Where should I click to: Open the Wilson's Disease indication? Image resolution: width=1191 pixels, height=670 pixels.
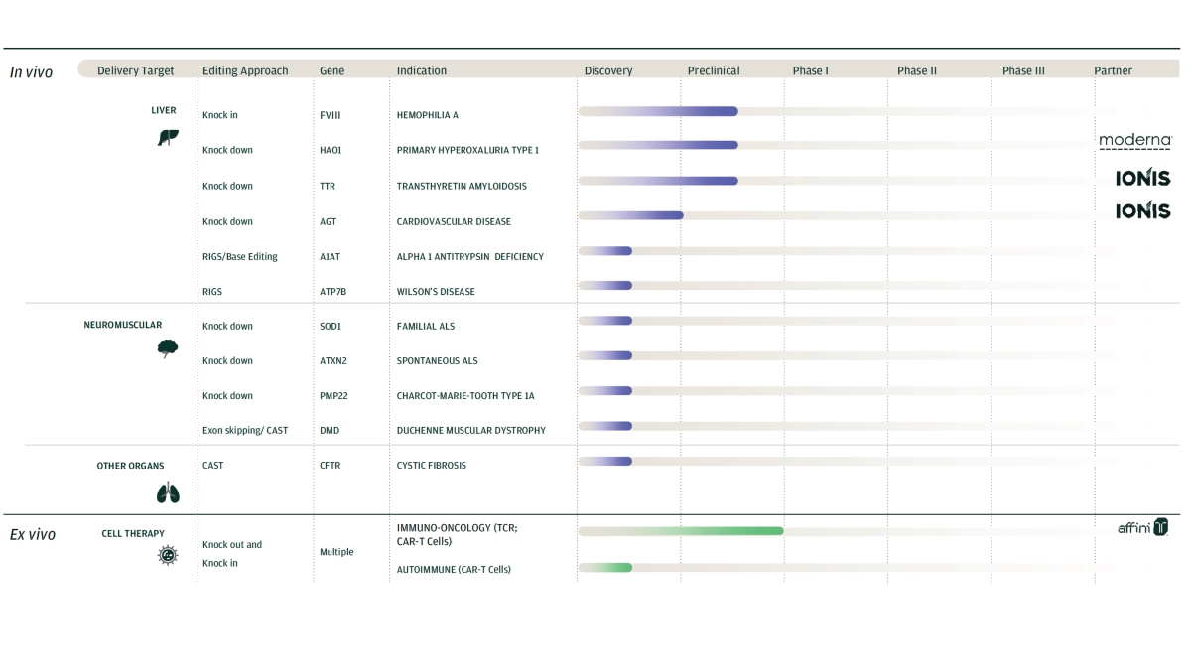point(436,292)
